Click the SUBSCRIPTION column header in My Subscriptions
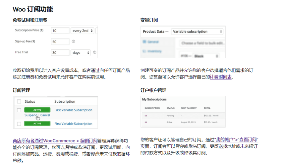282x163 pixels. click(152, 108)
